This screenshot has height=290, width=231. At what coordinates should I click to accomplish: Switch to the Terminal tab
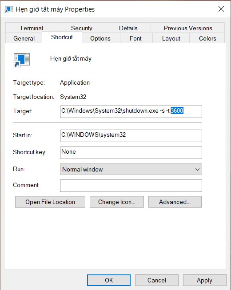(x=32, y=28)
